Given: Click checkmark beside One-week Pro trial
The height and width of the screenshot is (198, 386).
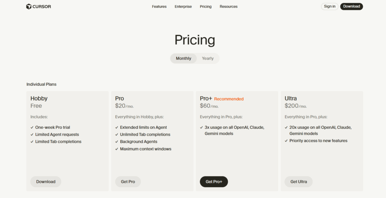Looking at the screenshot, I should click(32, 127).
